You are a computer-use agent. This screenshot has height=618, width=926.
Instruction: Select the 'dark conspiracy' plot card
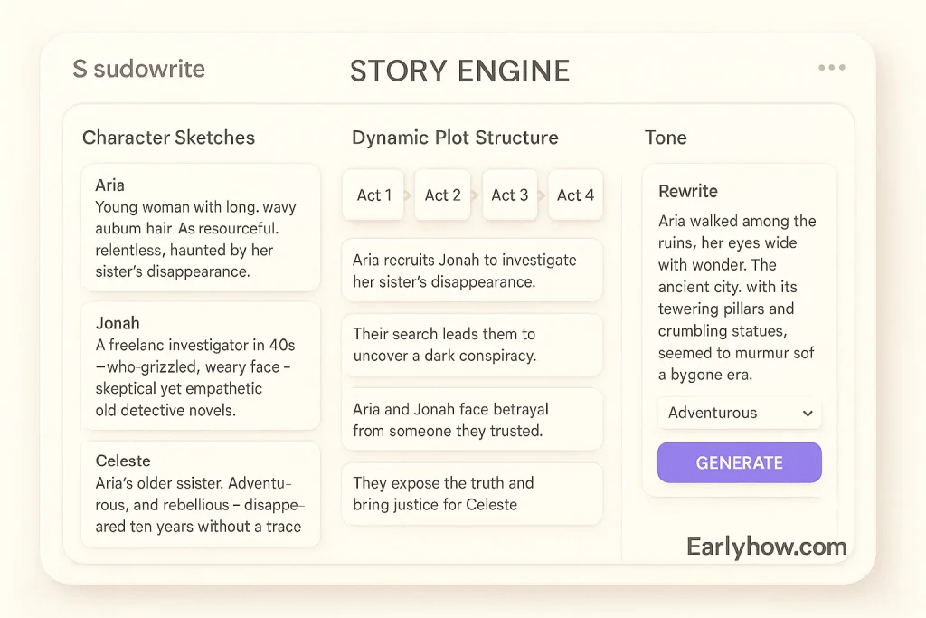(x=471, y=345)
